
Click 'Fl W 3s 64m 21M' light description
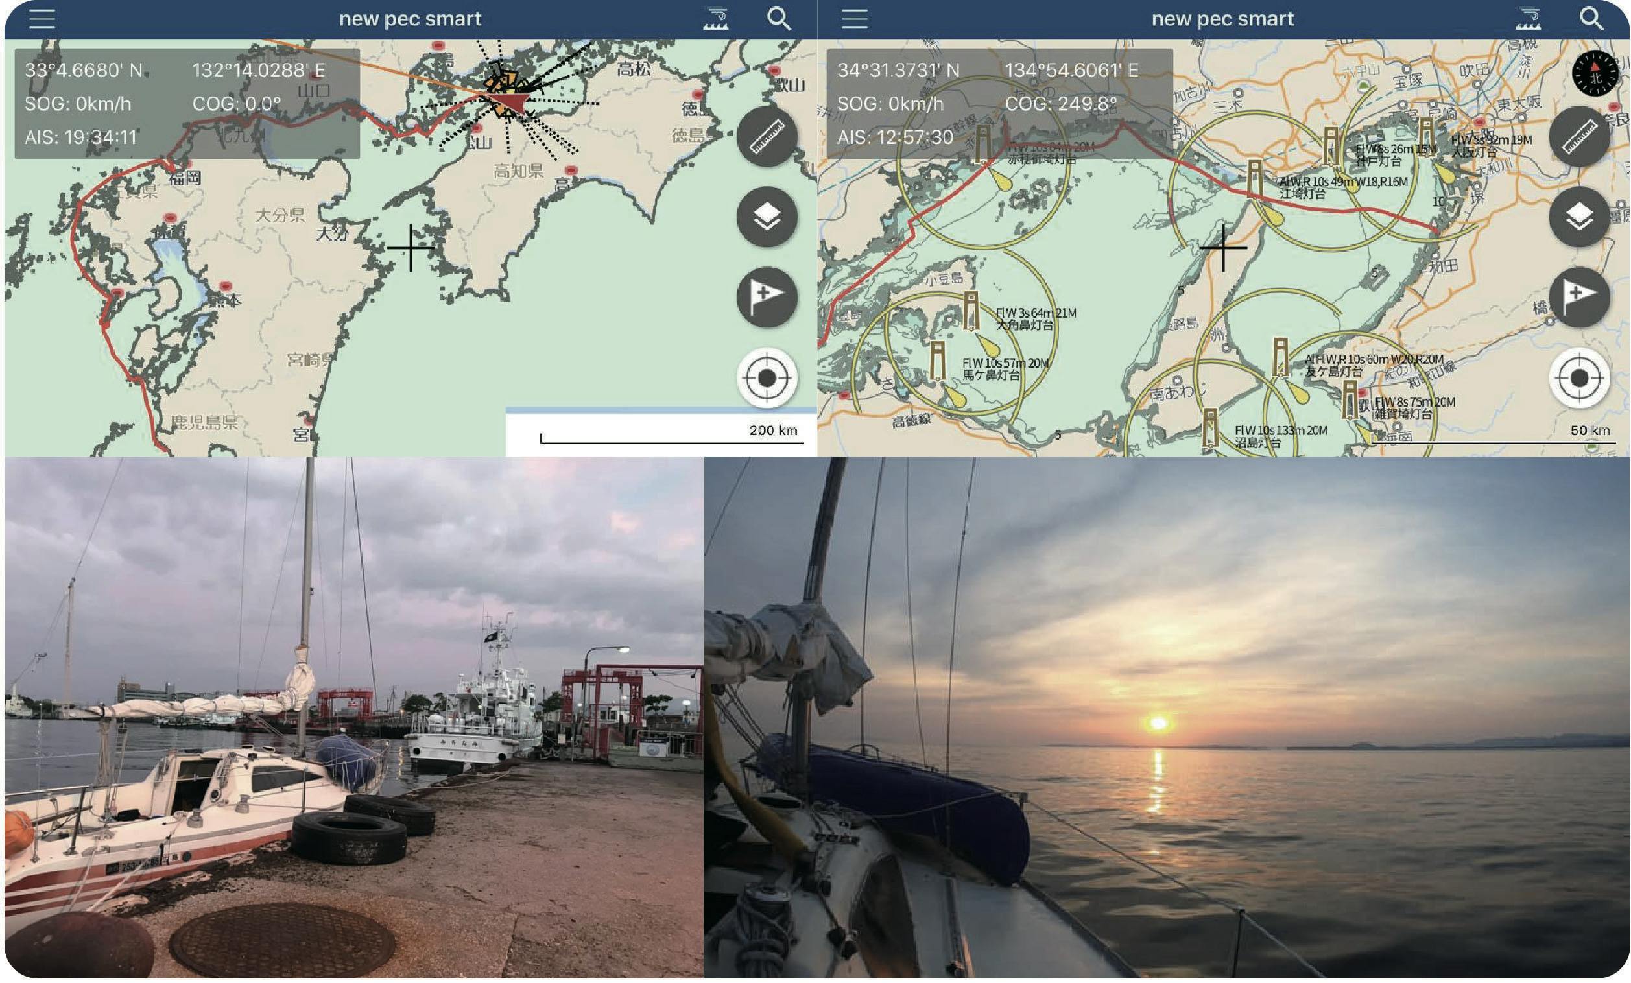point(1036,313)
